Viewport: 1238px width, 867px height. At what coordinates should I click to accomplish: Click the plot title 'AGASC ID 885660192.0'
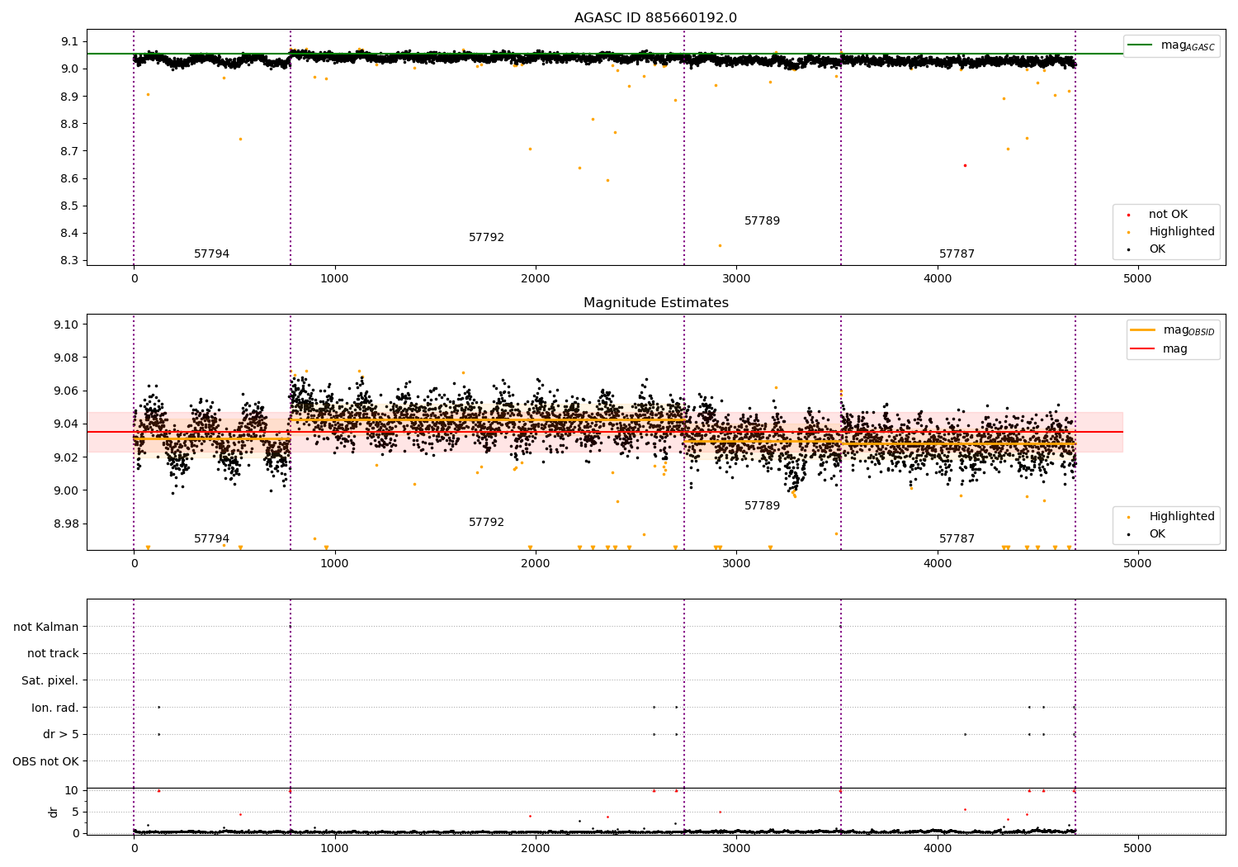pos(655,18)
